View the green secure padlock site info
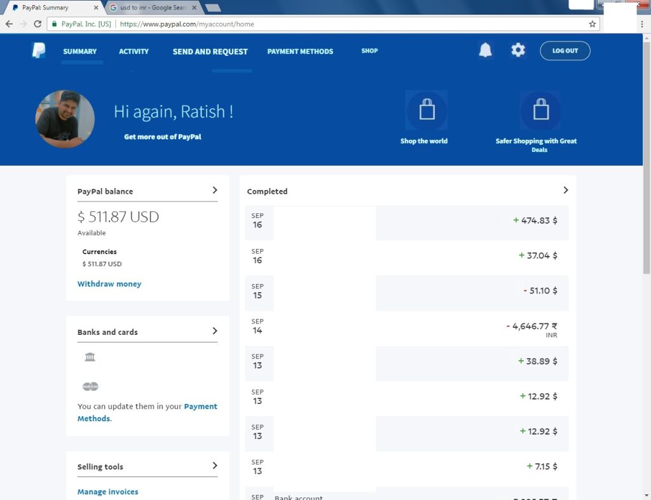The image size is (651, 500). 54,24
